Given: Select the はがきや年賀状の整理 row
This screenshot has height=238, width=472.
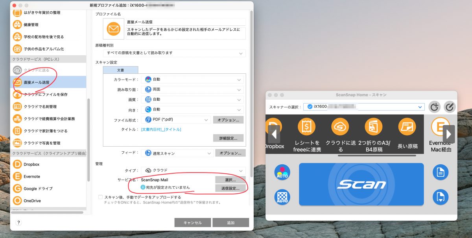Looking at the screenshot, I should click(48, 13).
